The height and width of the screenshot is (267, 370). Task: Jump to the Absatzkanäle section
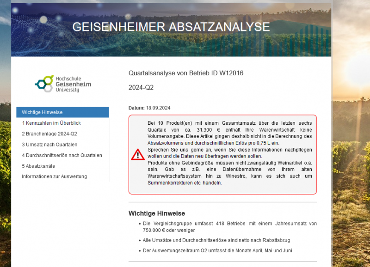click(x=38, y=166)
